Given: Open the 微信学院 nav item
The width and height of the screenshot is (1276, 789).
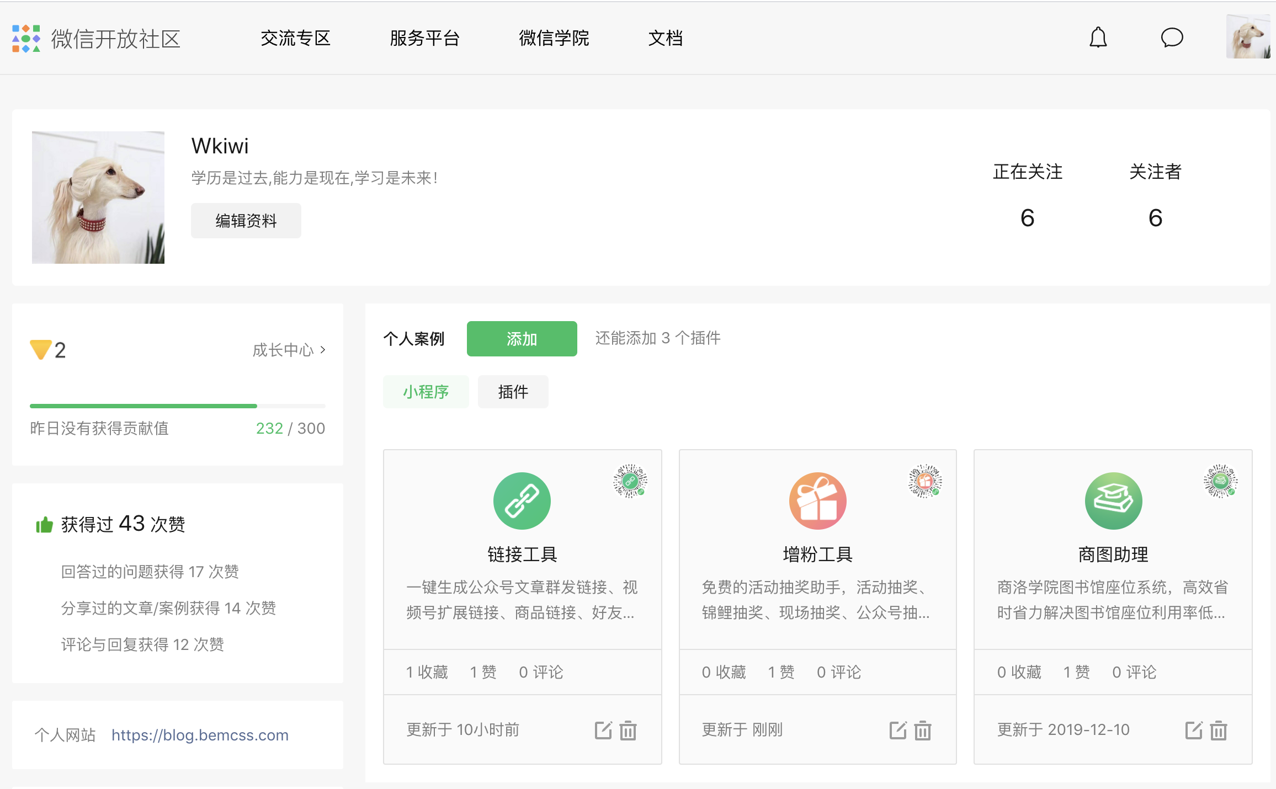Looking at the screenshot, I should [554, 38].
